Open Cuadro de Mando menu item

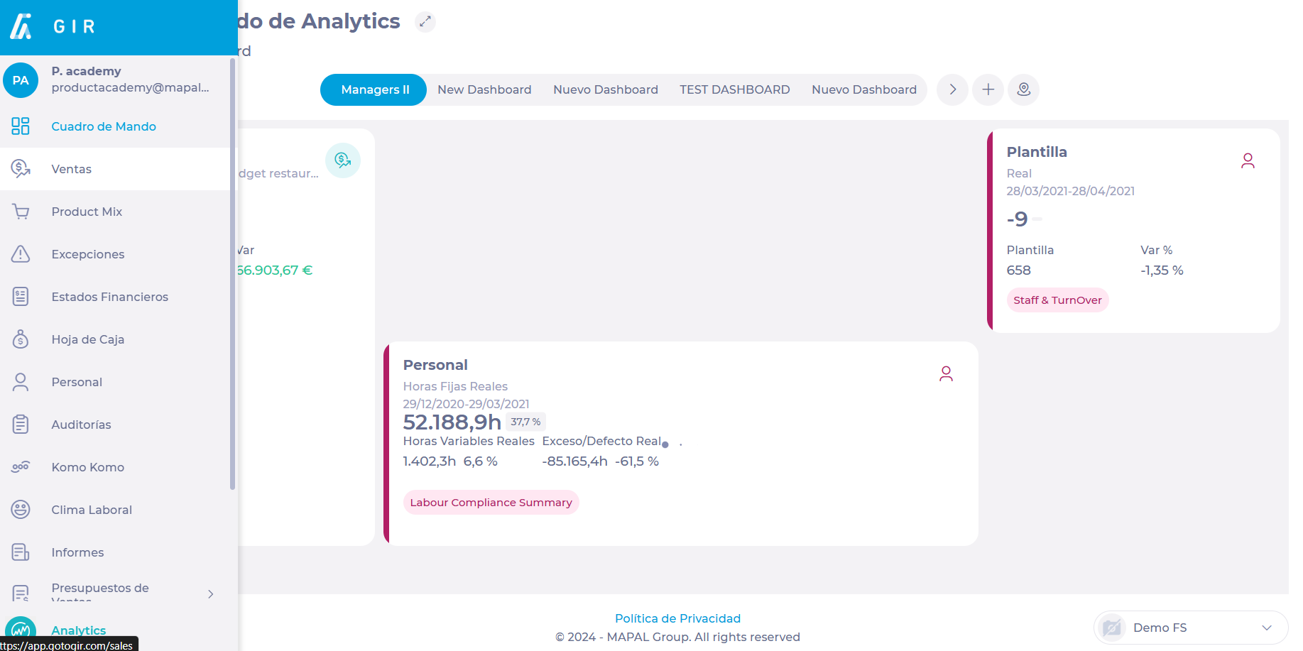114,126
